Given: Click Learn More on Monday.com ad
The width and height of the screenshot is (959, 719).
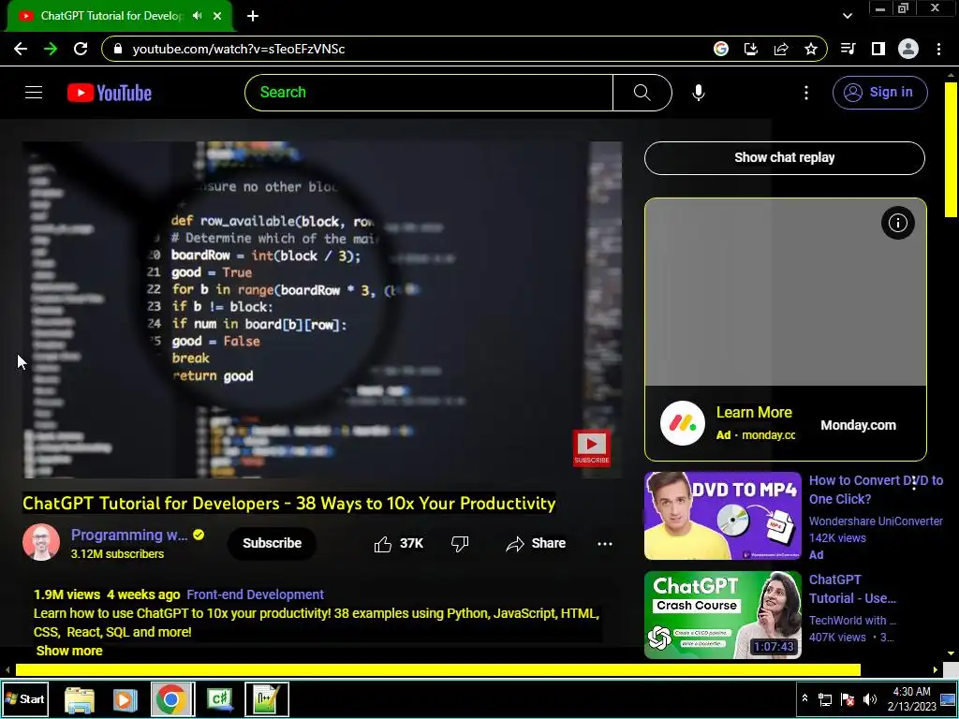Looking at the screenshot, I should 754,413.
